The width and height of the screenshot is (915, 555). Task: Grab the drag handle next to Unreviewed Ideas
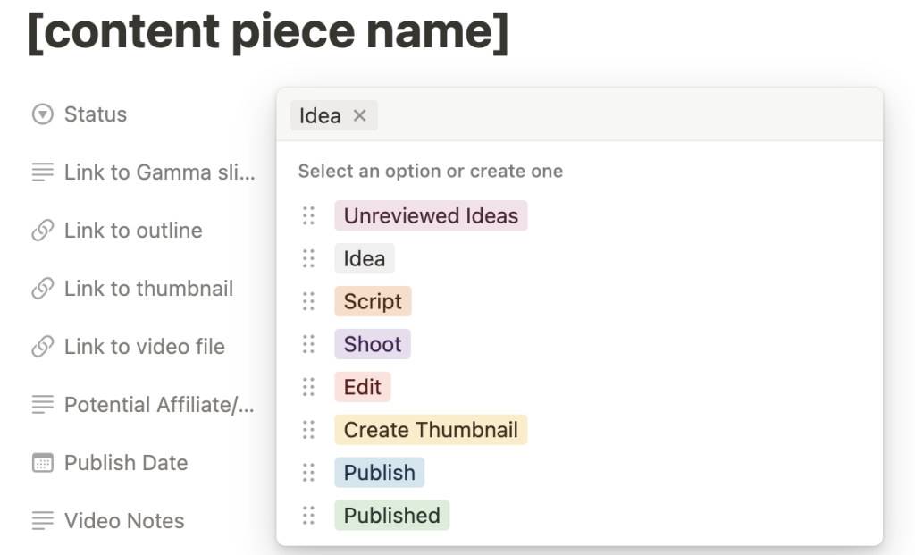click(x=308, y=215)
